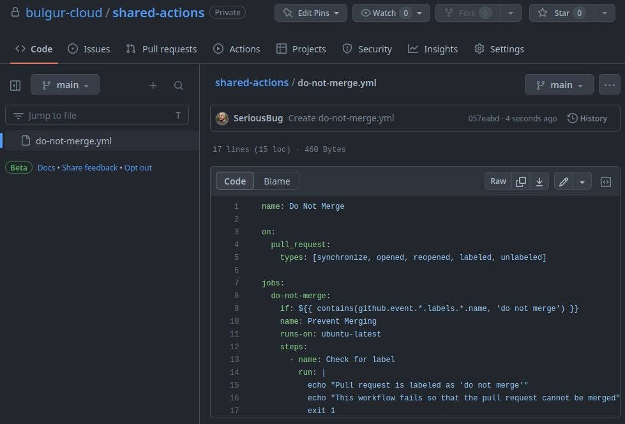The width and height of the screenshot is (625, 424).
Task: Expand the main branch dropdown in sidebar
Action: 65,84
